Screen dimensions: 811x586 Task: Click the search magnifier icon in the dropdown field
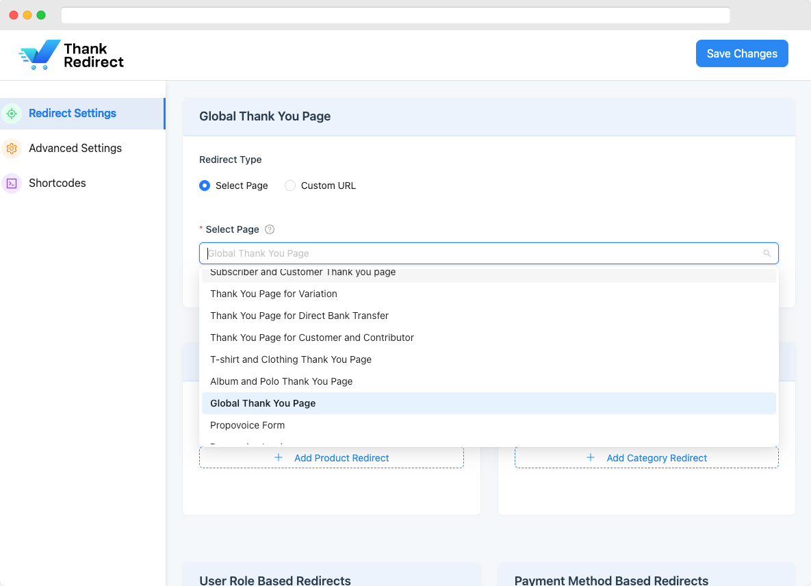[x=767, y=253]
